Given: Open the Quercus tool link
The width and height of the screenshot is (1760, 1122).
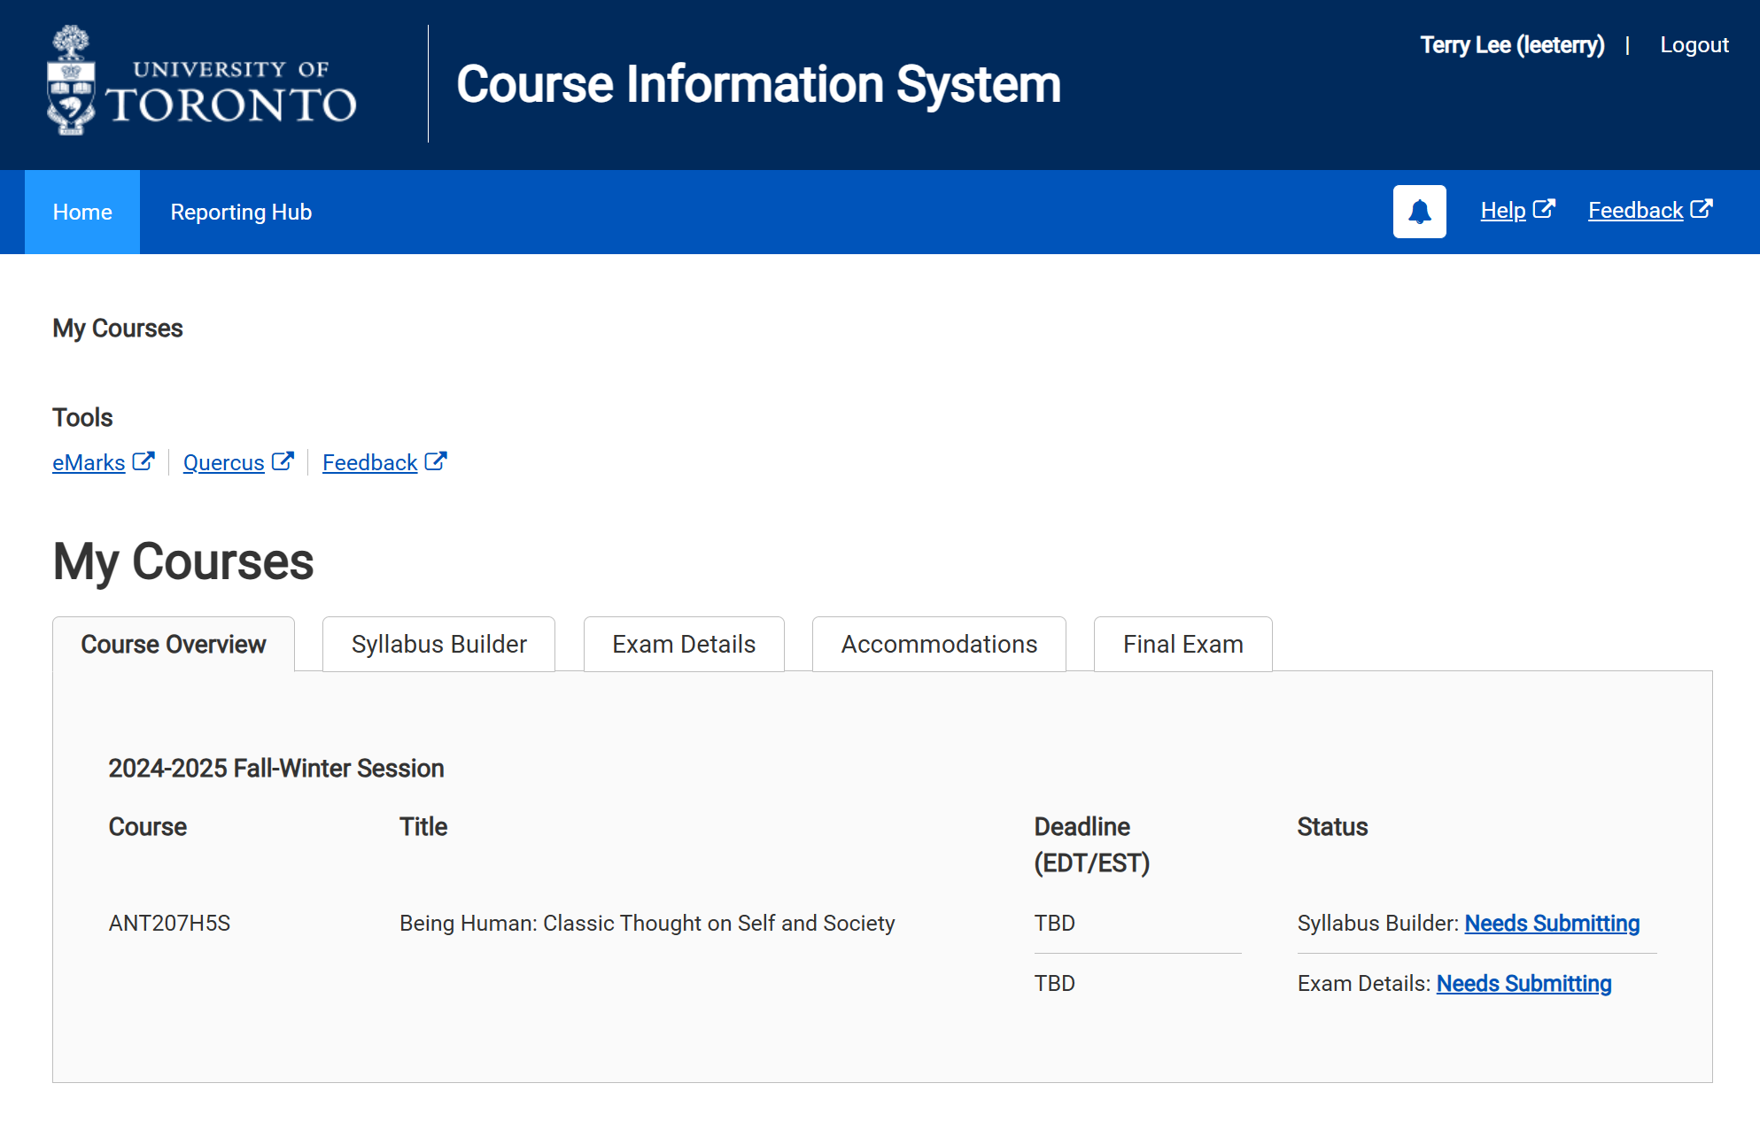Looking at the screenshot, I should click(222, 461).
